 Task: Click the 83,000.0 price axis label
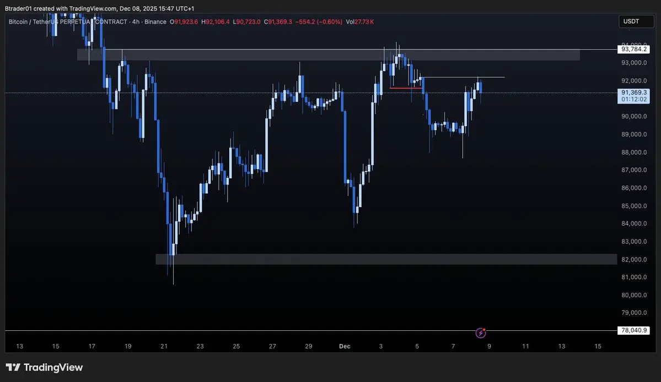633,242
